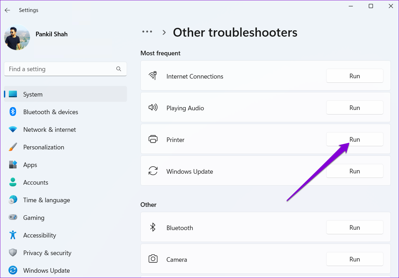Select the Personalization paintbrush icon
This screenshot has height=278, width=399.
pos(13,147)
